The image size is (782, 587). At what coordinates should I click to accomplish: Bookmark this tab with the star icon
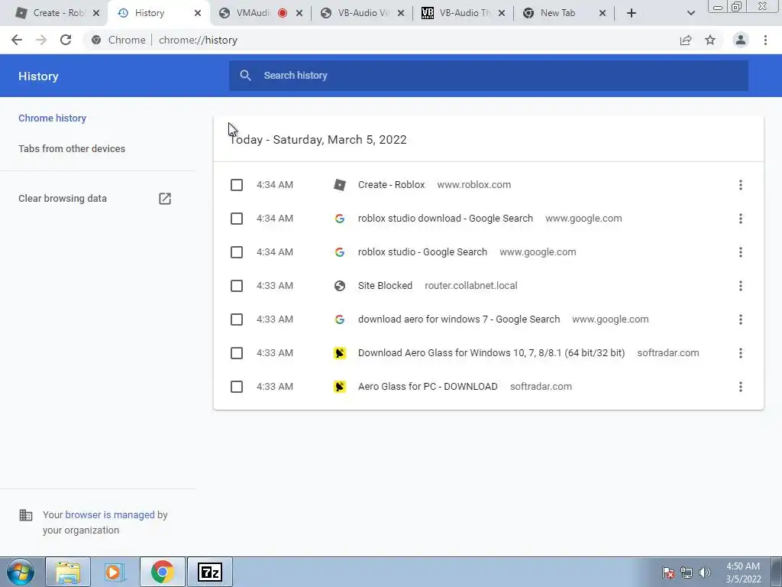[x=710, y=40]
